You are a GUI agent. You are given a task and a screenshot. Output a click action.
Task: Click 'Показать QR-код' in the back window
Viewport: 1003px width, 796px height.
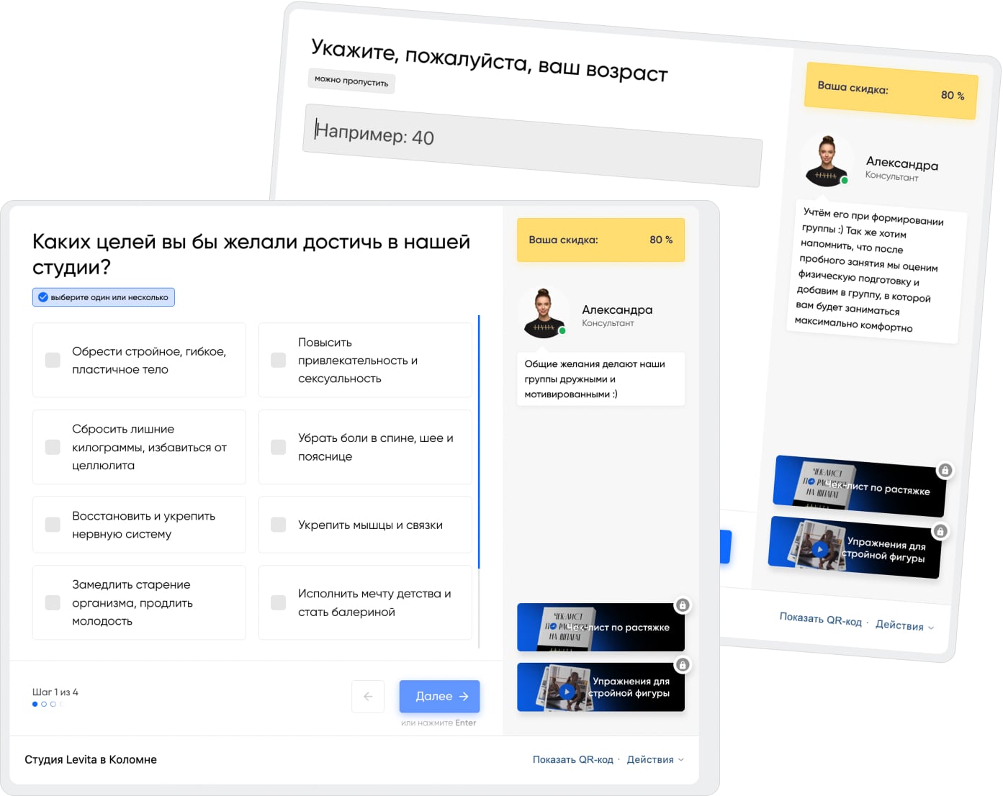tap(820, 619)
